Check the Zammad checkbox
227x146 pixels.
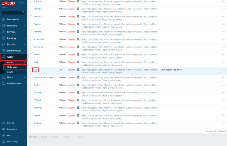click(x=31, y=116)
